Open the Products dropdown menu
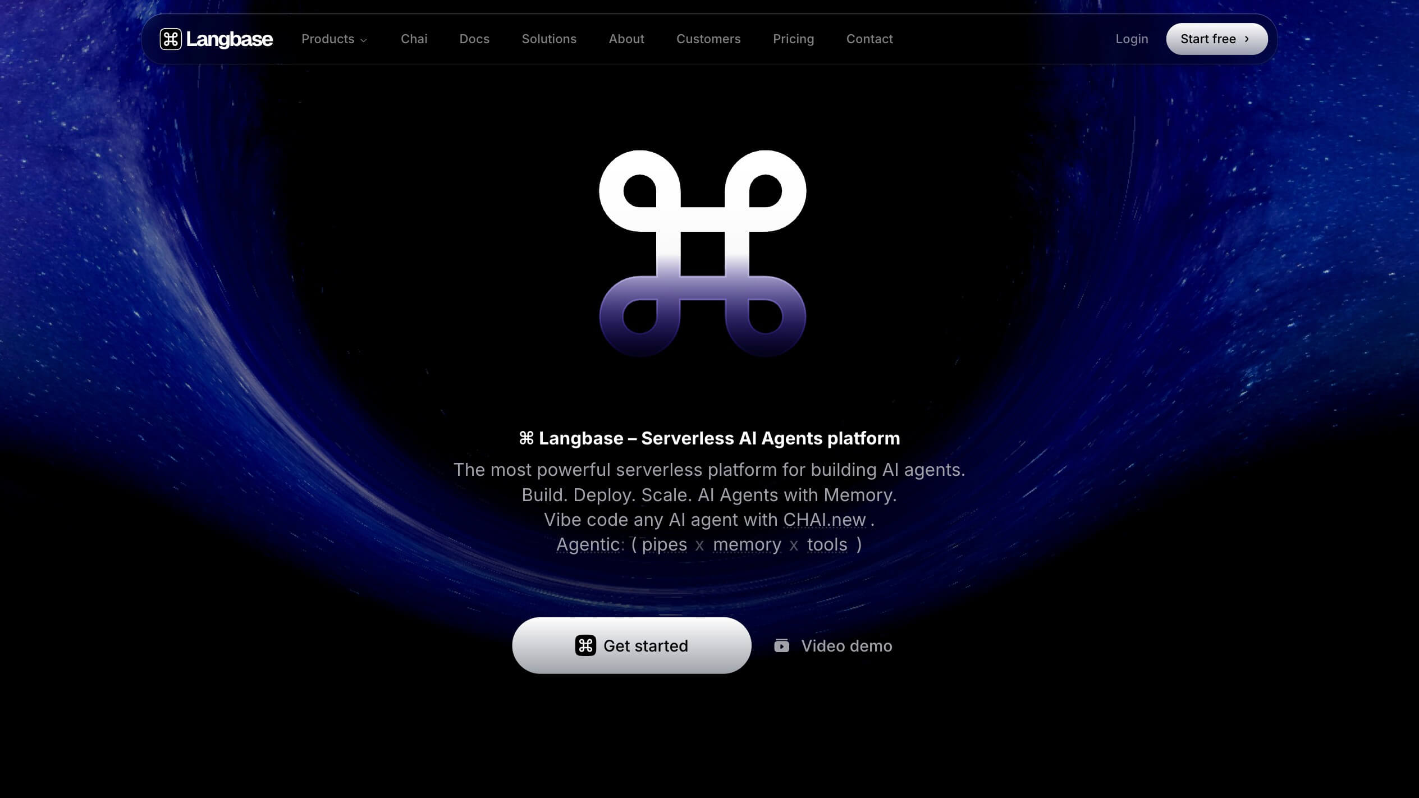This screenshot has width=1419, height=798. point(328,39)
